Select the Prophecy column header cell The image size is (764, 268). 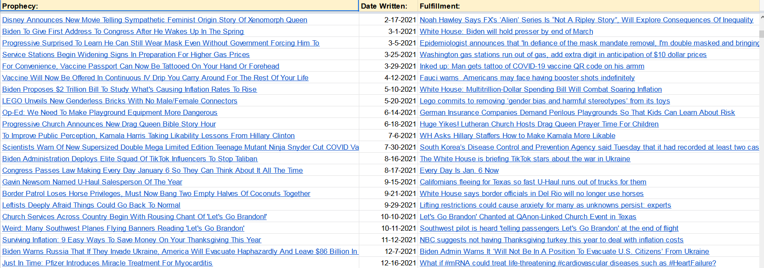179,6
